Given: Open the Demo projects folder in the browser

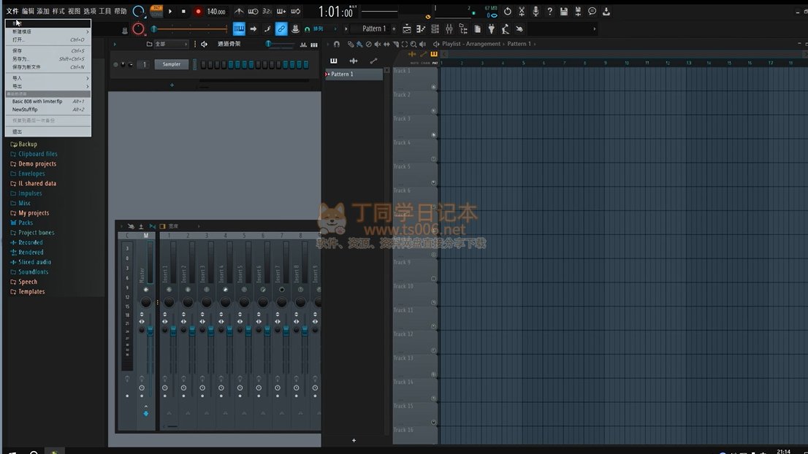Looking at the screenshot, I should pos(37,164).
